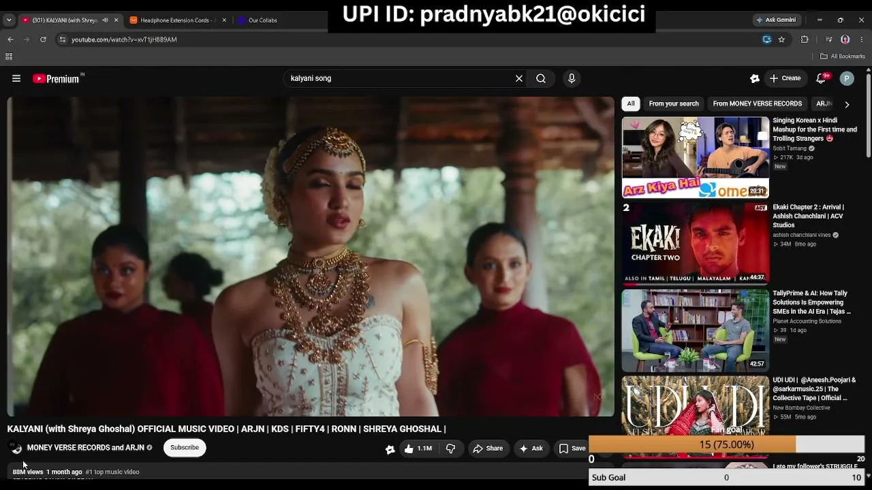Click the install app icon in address bar
This screenshot has height=490, width=872.
(766, 39)
